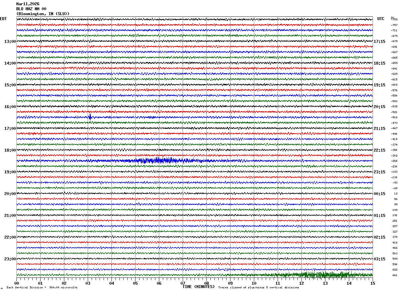This screenshot has height=292, width=399.
Task: Click the DC offset value 549
Action: coord(395,259)
